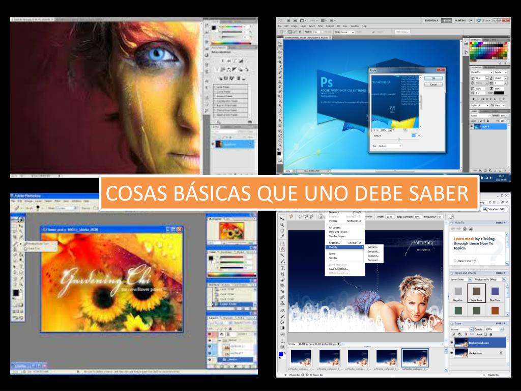The height and width of the screenshot is (391, 521).
Task: Click the blue foreground color in Elements toolbox
Action: (x=281, y=354)
